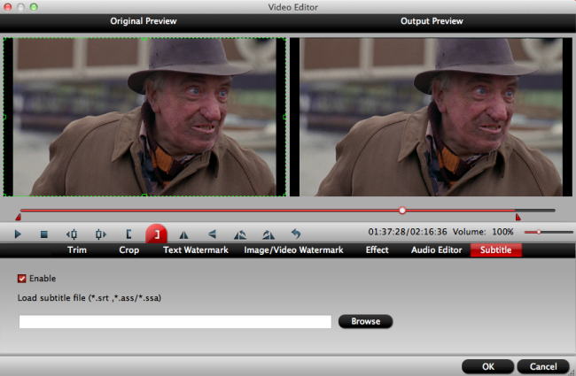Click the Volume 100% label
This screenshot has height=376, width=576.
[x=483, y=232]
